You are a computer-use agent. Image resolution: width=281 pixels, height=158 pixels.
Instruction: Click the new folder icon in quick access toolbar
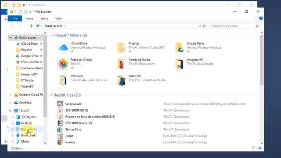pyautogui.click(x=26, y=12)
